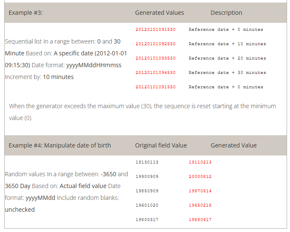The image size is (290, 232).
Task: Select original value 19130113
Action: click(x=147, y=162)
